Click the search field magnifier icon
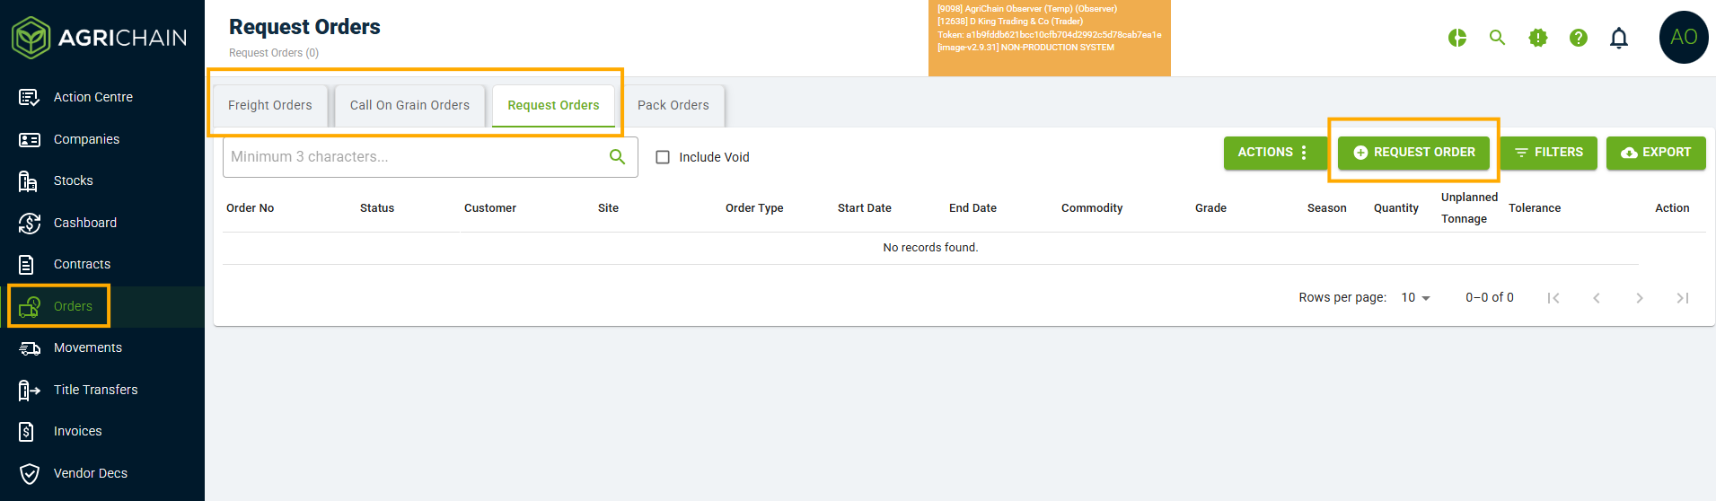Viewport: 1716px width, 501px height. tap(617, 156)
